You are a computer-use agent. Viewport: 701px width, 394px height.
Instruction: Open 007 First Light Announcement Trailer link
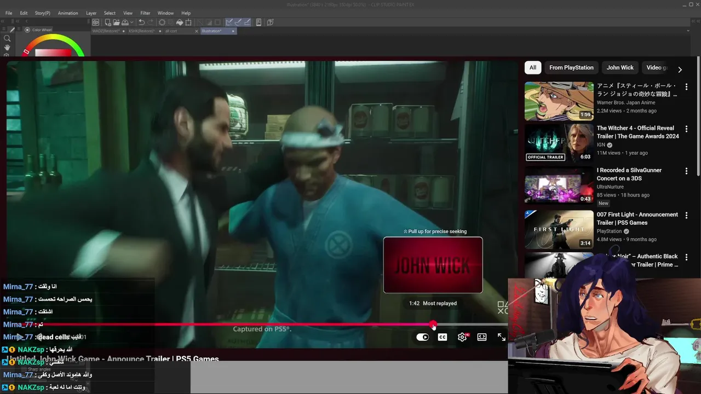[x=637, y=218]
